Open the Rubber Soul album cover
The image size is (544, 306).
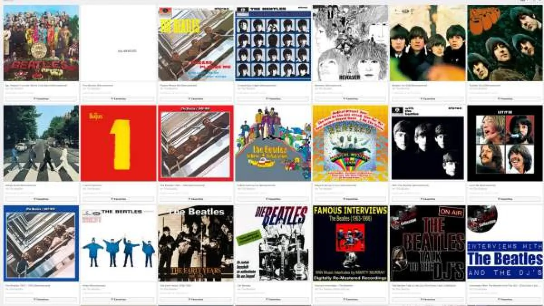[505, 43]
